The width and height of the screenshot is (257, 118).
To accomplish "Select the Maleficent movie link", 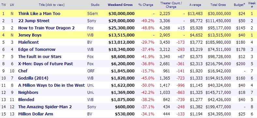I will click(29, 42).
